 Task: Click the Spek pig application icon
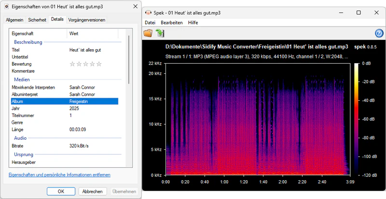[x=148, y=13]
